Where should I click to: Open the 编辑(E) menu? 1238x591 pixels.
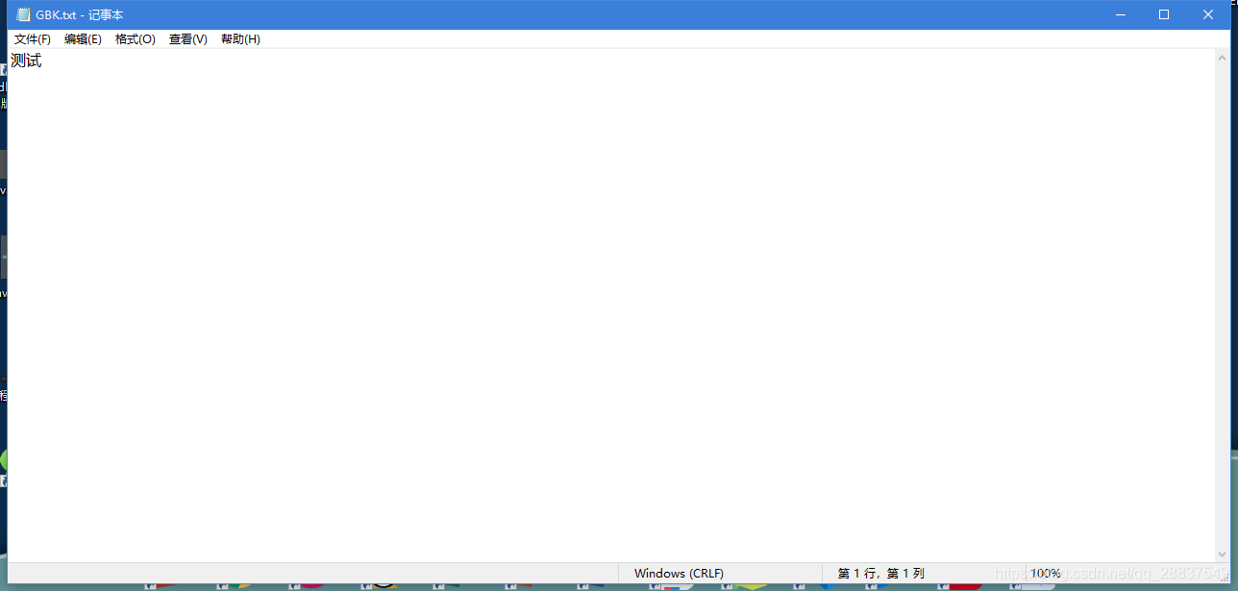click(x=83, y=39)
